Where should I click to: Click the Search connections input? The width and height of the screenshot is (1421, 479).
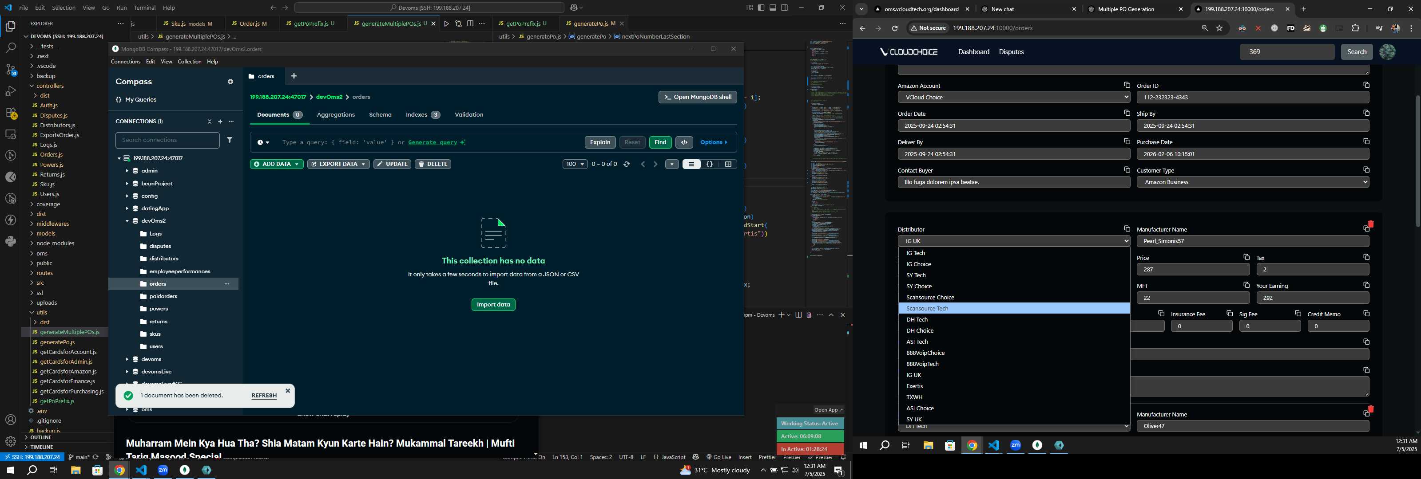167,140
